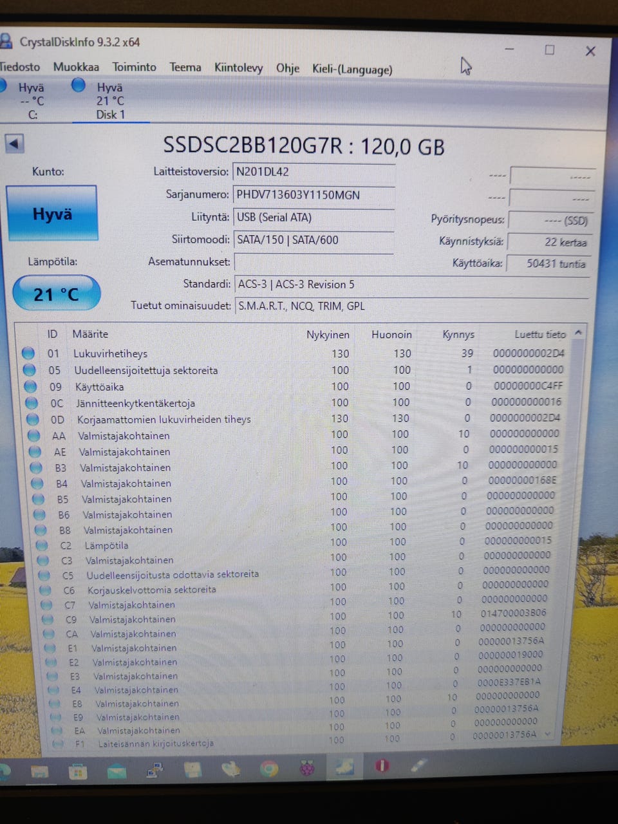
Task: Click the Liityntä field USB (Serial ATA)
Action: click(314, 218)
